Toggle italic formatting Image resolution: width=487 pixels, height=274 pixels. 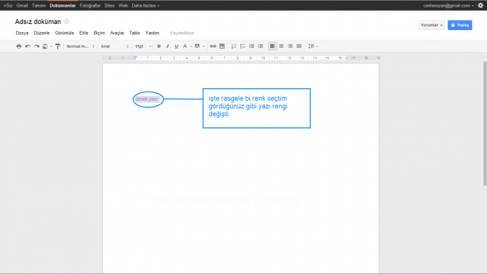pyautogui.click(x=167, y=46)
